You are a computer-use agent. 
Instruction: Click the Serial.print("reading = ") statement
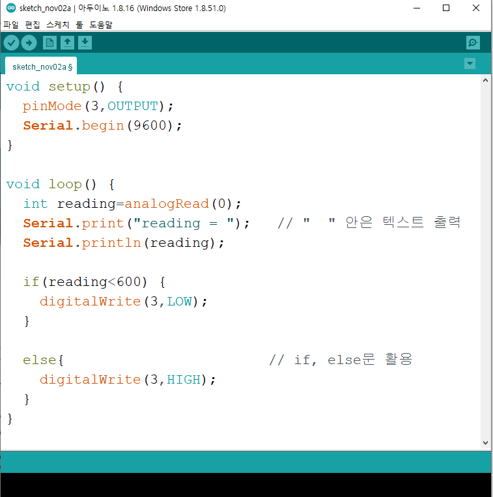[136, 223]
